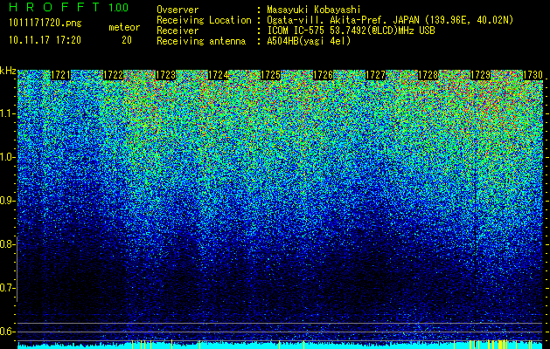Image resolution: width=550 pixels, height=349 pixels.
Task: Click the 1730 time marker
Action: (x=533, y=75)
